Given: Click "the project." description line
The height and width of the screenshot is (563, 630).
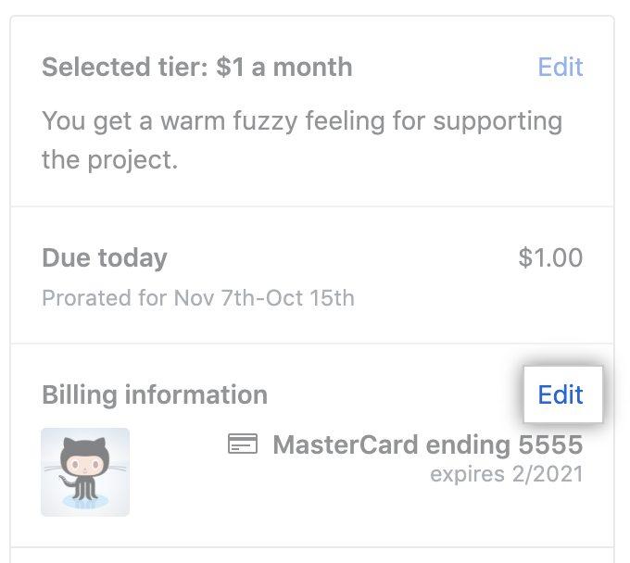Looking at the screenshot, I should click(x=108, y=159).
